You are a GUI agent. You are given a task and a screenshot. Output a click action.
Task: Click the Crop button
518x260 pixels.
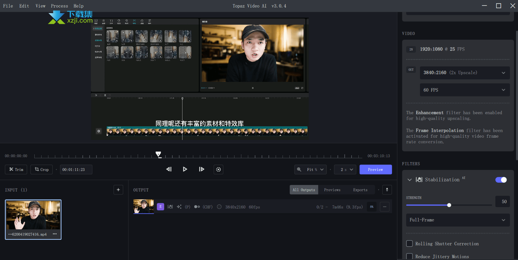pos(42,169)
